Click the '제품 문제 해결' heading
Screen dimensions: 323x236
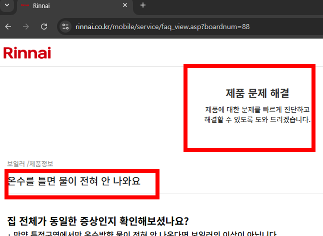[x=257, y=93]
